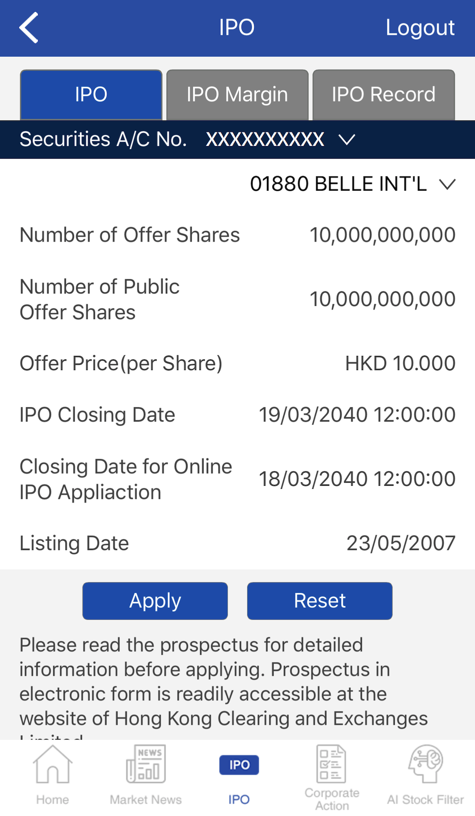Tap the Logout link
The height and width of the screenshot is (816, 475).
[420, 28]
